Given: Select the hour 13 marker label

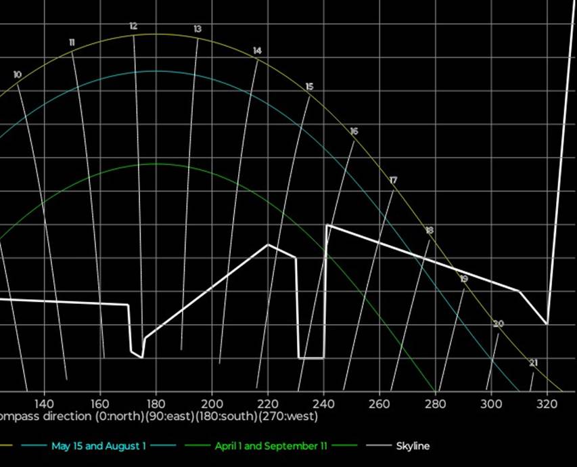Looking at the screenshot, I should click(x=198, y=29).
